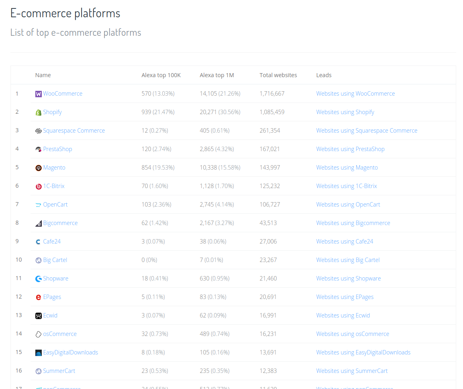Open the Shopware platform link
Screen dimensions: 463x389
pos(55,278)
